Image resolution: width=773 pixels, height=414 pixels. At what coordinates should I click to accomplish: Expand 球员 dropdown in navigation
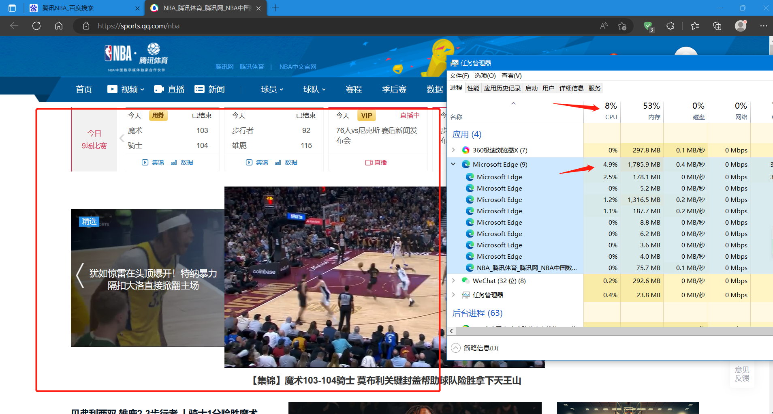click(272, 89)
